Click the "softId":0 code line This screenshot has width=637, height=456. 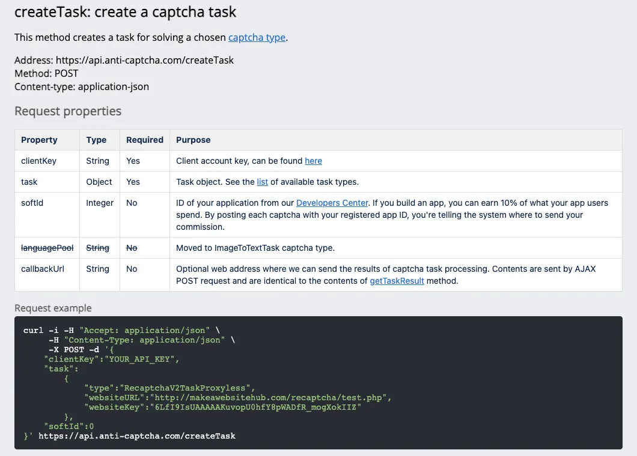69,427
